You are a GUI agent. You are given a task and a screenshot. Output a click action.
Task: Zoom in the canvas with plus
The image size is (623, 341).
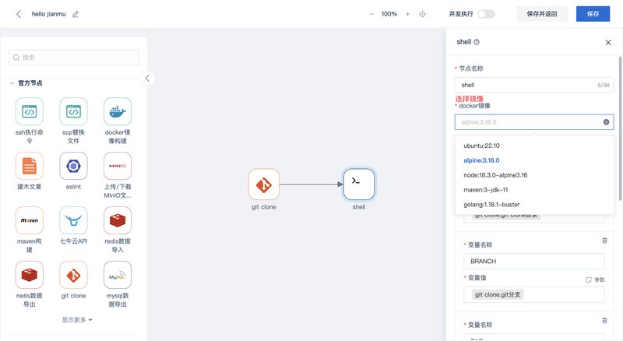click(407, 14)
